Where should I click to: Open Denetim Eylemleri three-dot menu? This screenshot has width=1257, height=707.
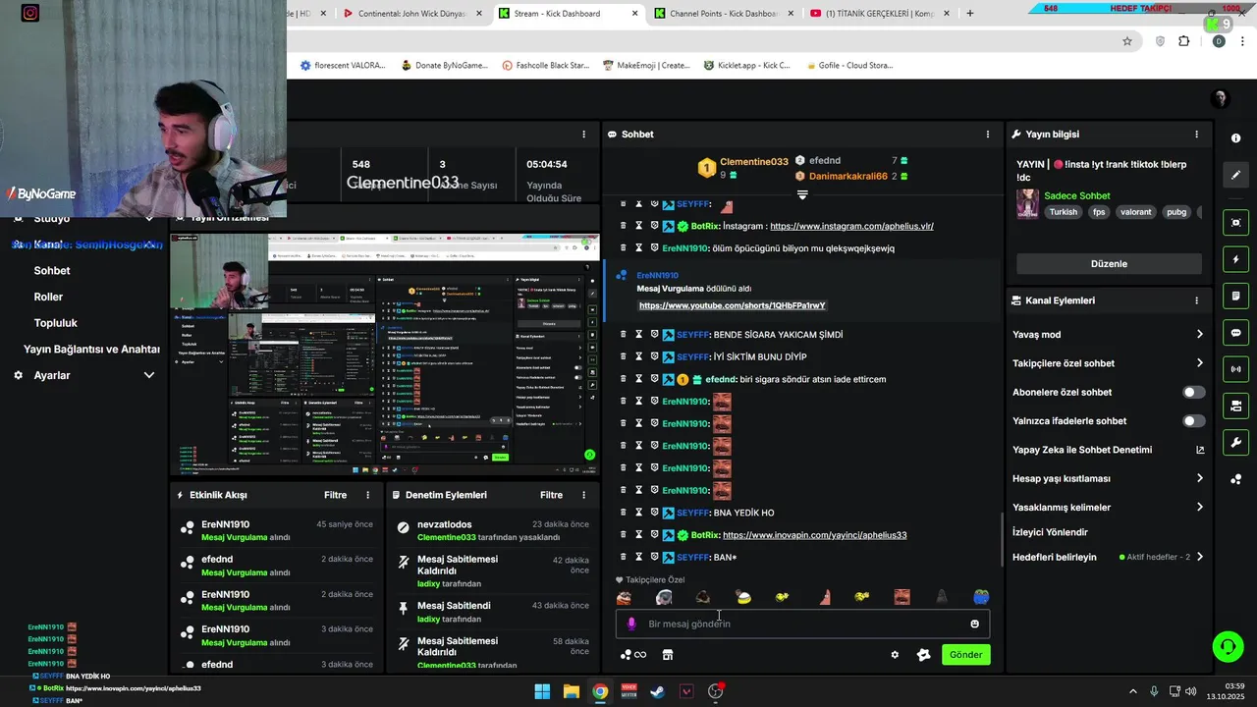tap(583, 495)
